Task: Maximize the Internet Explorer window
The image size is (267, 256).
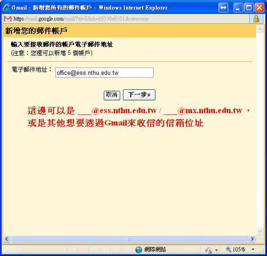Action: (x=249, y=8)
